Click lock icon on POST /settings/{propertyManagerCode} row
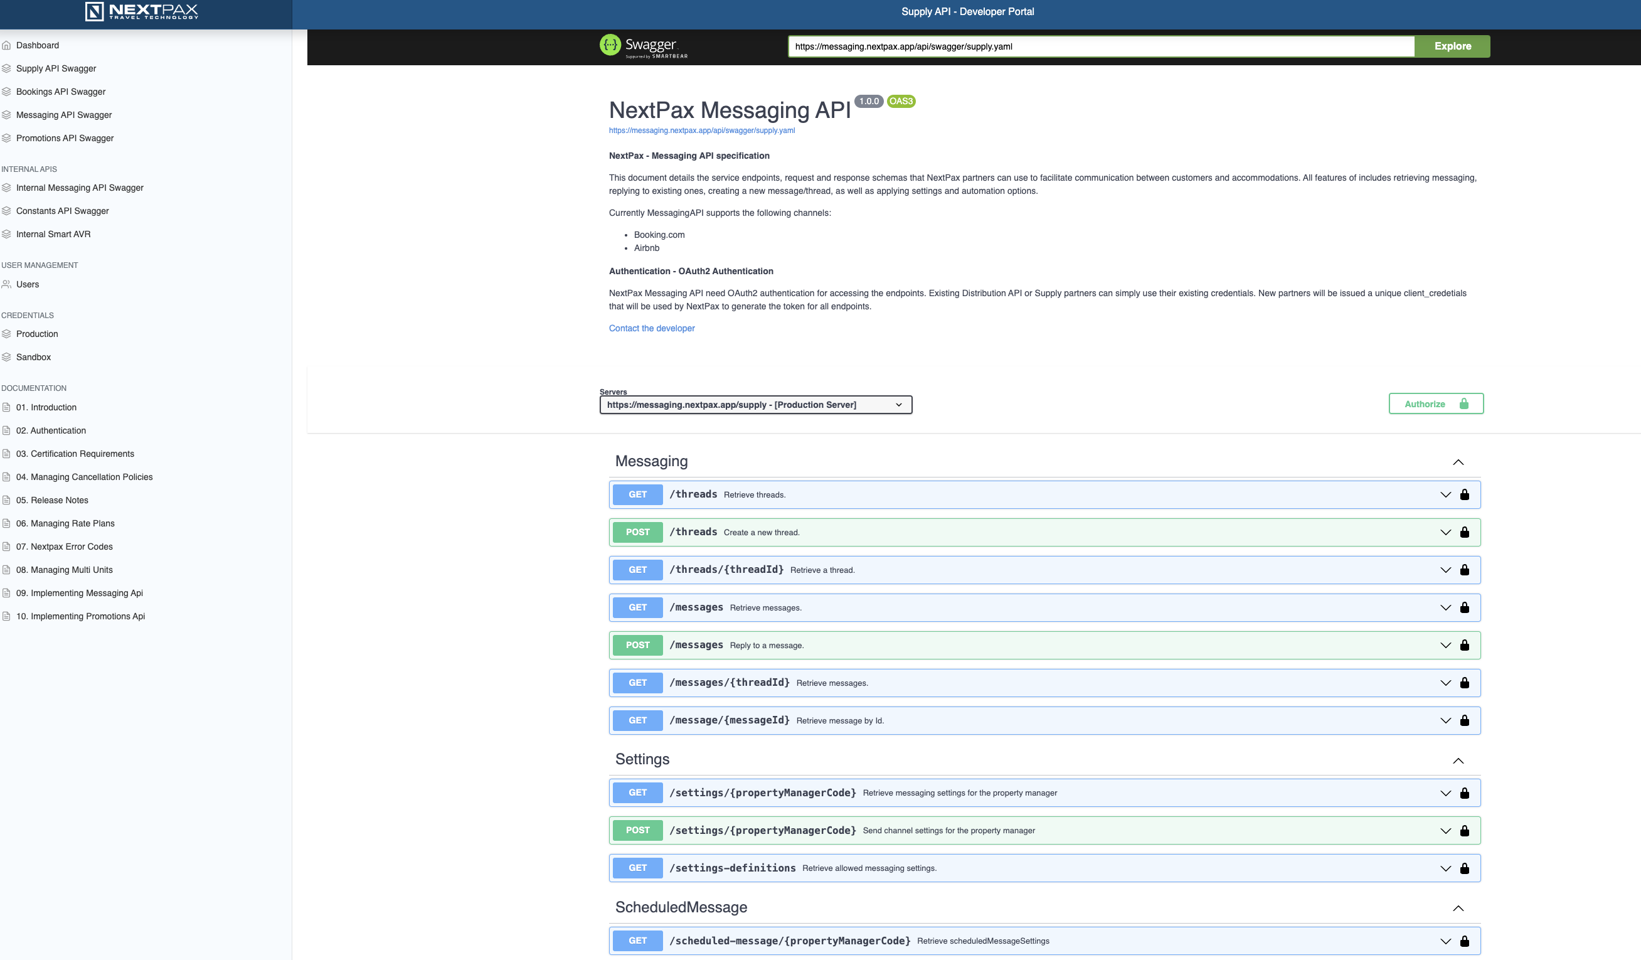1641x960 pixels. coord(1465,830)
